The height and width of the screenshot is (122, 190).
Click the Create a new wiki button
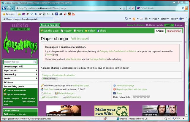point(50,25)
